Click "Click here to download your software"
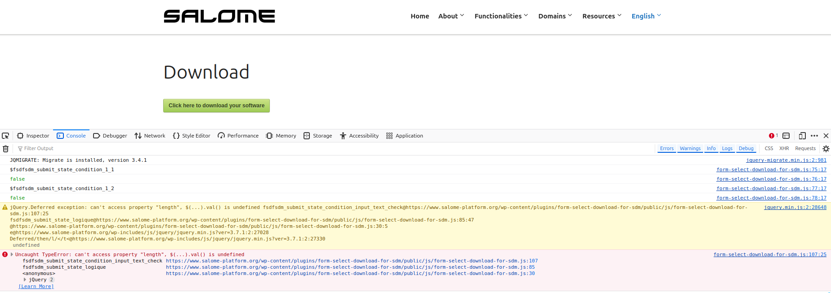 point(216,106)
